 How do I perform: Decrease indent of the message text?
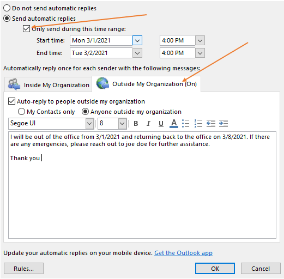211,124
